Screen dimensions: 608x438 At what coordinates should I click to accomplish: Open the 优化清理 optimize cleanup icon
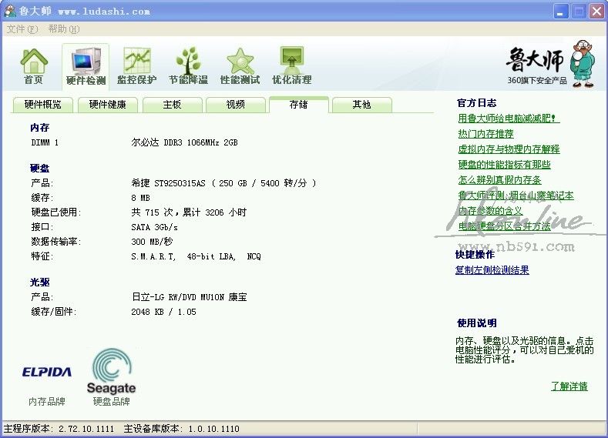coord(291,66)
